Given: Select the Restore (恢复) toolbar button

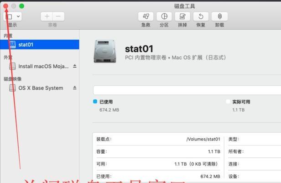Looking at the screenshot, I should 201,16.
